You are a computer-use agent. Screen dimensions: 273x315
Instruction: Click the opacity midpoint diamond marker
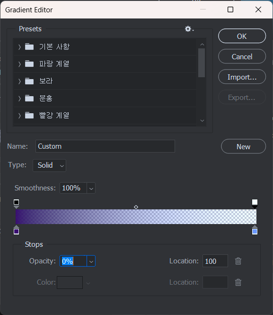pyautogui.click(x=136, y=207)
